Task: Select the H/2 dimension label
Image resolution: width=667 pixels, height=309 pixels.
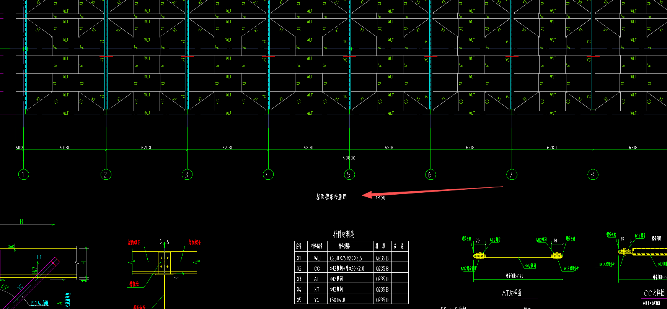Action: point(35,270)
